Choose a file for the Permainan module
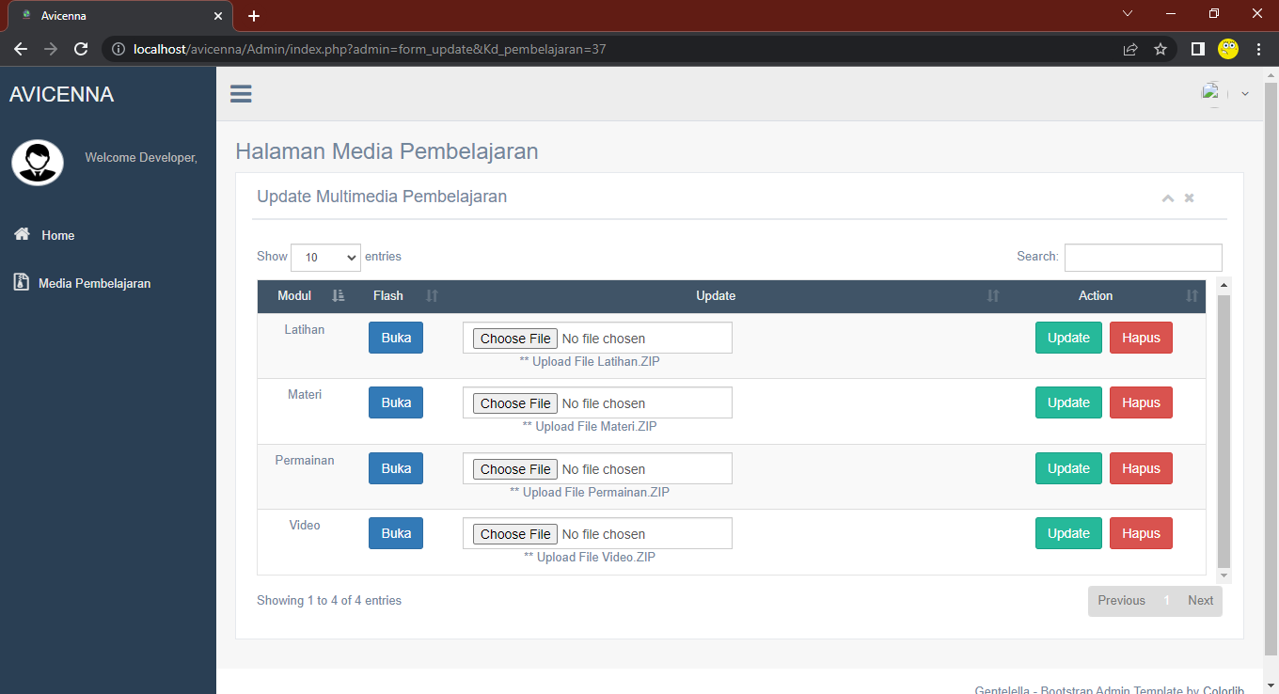Image resolution: width=1279 pixels, height=694 pixels. point(514,468)
